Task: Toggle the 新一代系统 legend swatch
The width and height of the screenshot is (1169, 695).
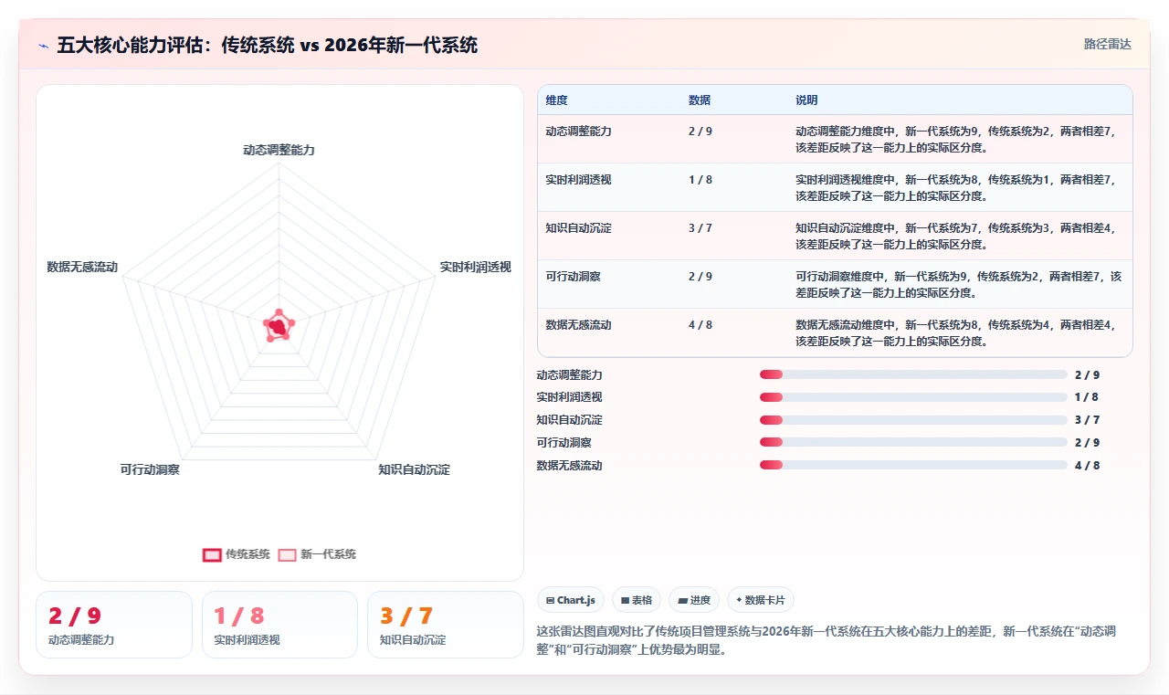Action: tap(287, 554)
